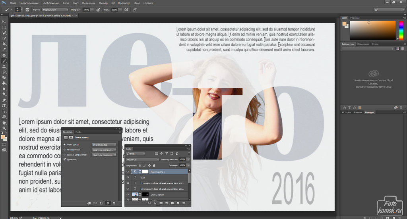This screenshot has width=407, height=219.
Task: Select the Поиск цвета 1 layer mask thumbnail
Action: pos(145,171)
